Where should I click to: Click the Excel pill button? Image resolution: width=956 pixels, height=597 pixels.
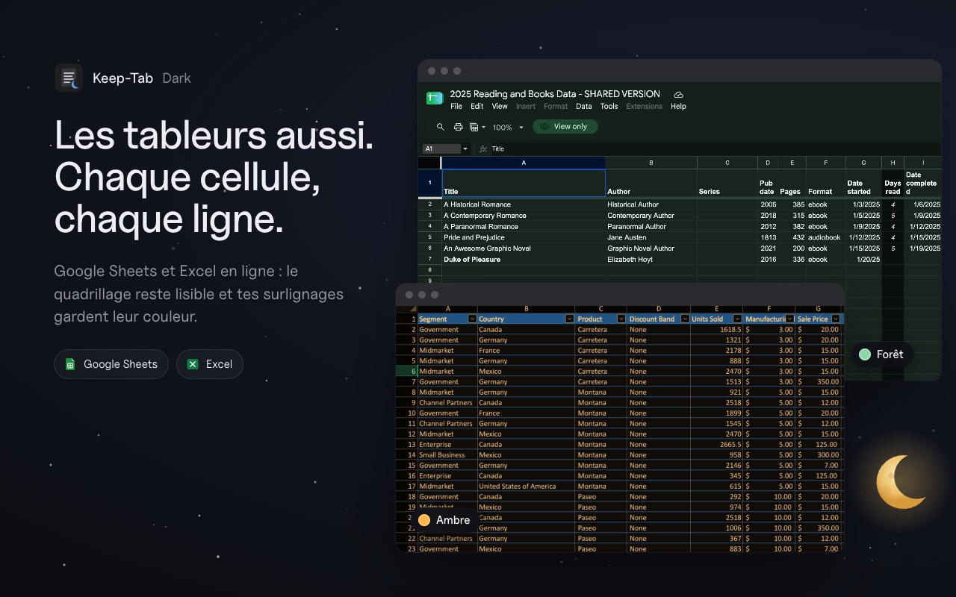tap(210, 364)
